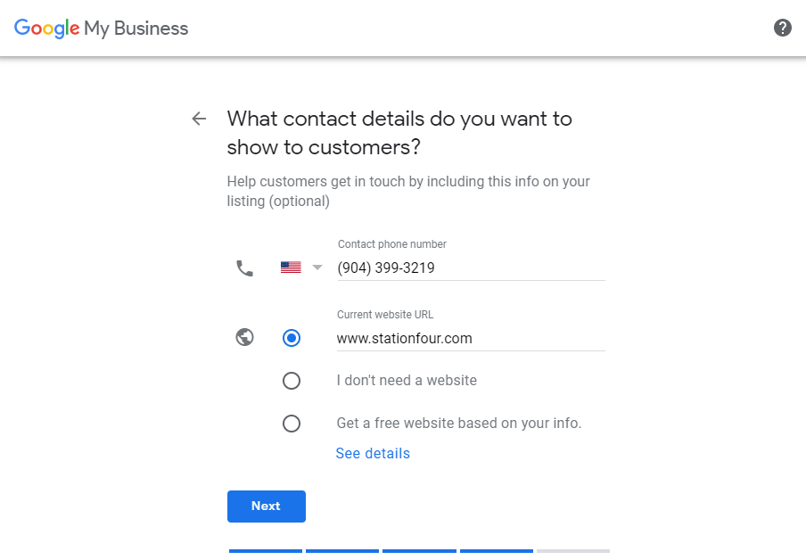806x560 pixels.
Task: Click the website URL text field
Action: point(471,338)
